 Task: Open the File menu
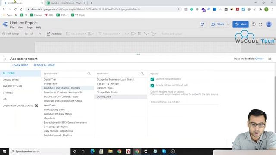pos(12,28)
